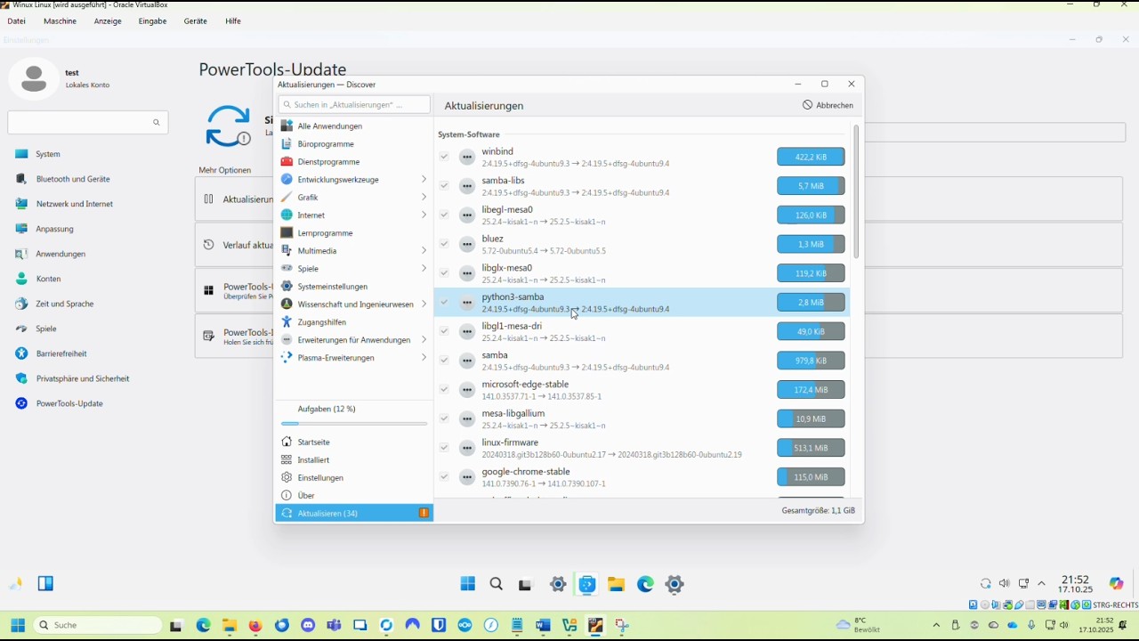The width and height of the screenshot is (1139, 641).
Task: Uncheck mesa-libgallium update checkbox
Action: 444,418
